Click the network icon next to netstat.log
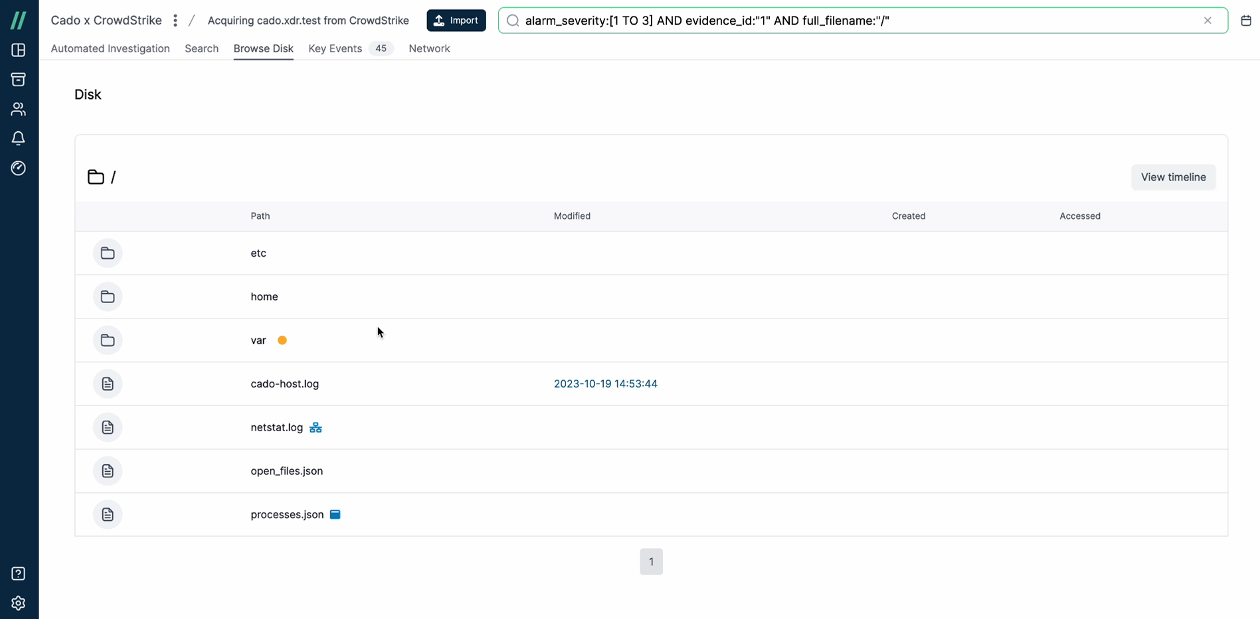The height and width of the screenshot is (619, 1260). (315, 428)
